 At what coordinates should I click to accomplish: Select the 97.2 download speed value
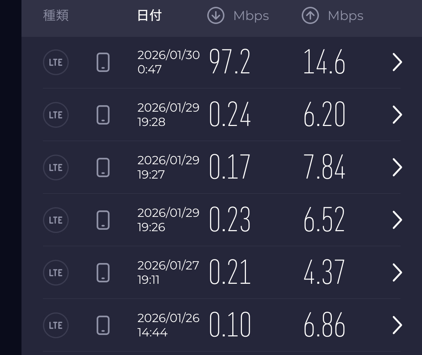pyautogui.click(x=230, y=62)
